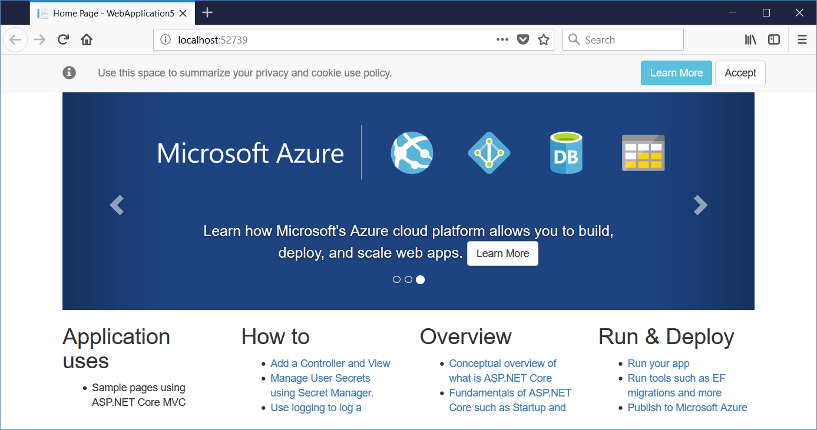Open Fundamentals of ASP.NET Core link
Screen dimensions: 817x430
(x=510, y=400)
